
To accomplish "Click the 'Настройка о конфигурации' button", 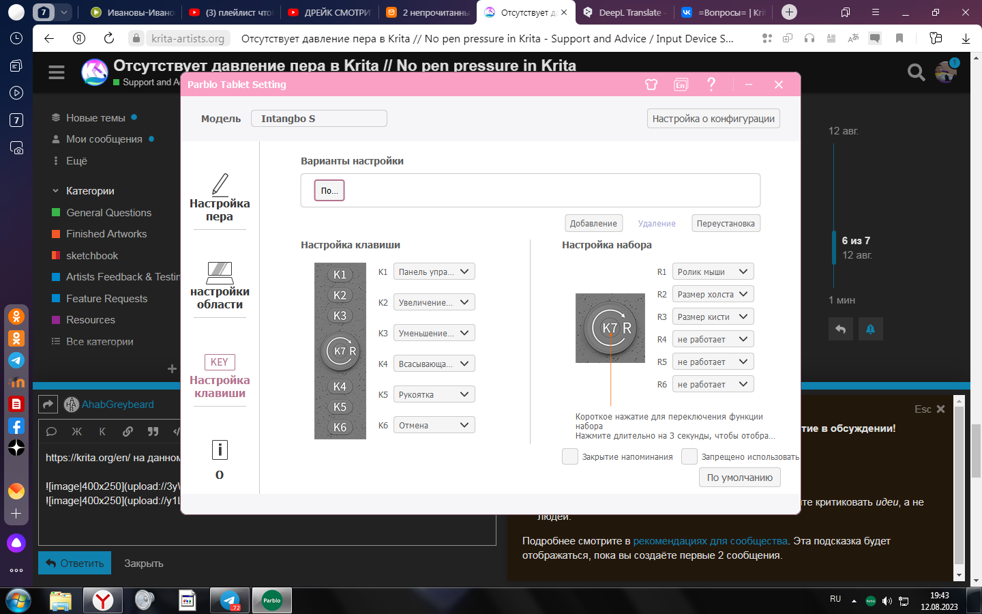I will pos(713,119).
